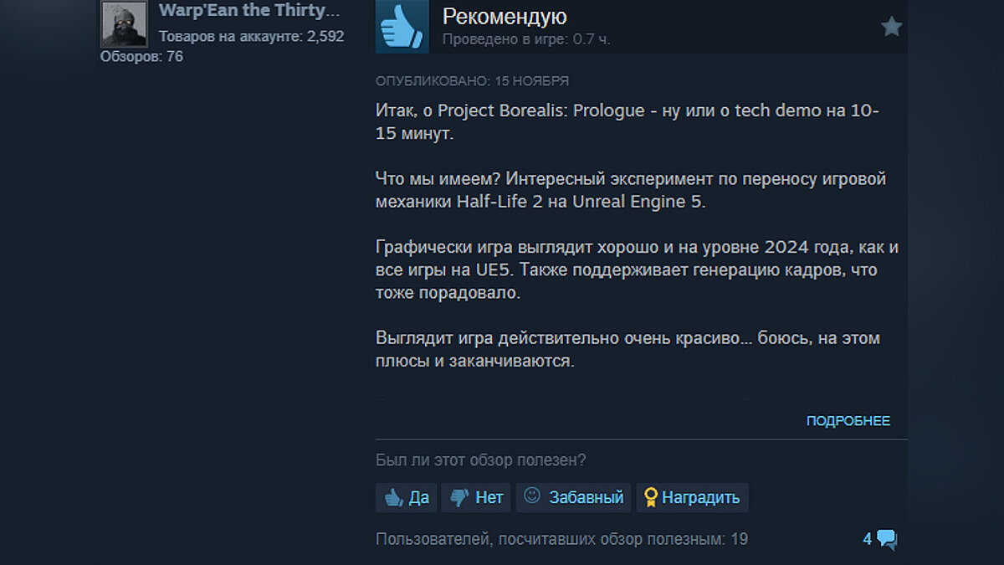
Task: Open the reviewer's avatar picture
Action: 125,23
